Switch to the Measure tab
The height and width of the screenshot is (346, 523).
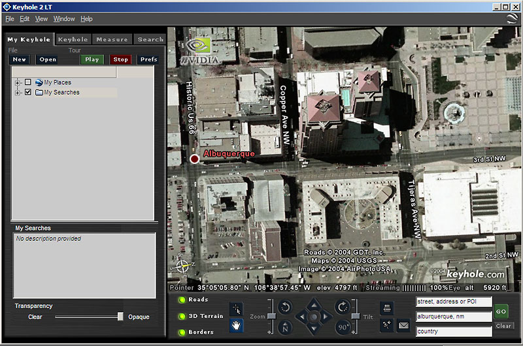tap(112, 40)
